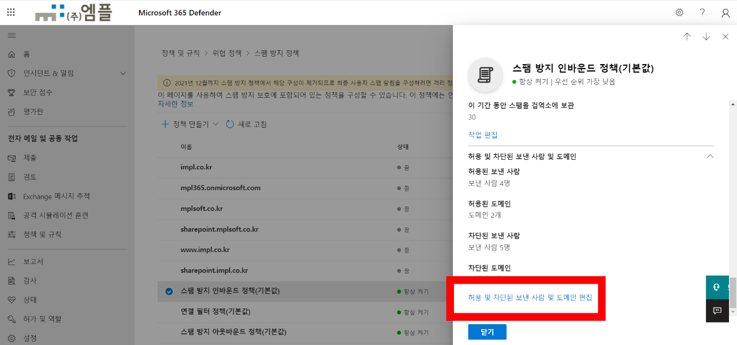Click the 작업 편집 link

pos(483,135)
